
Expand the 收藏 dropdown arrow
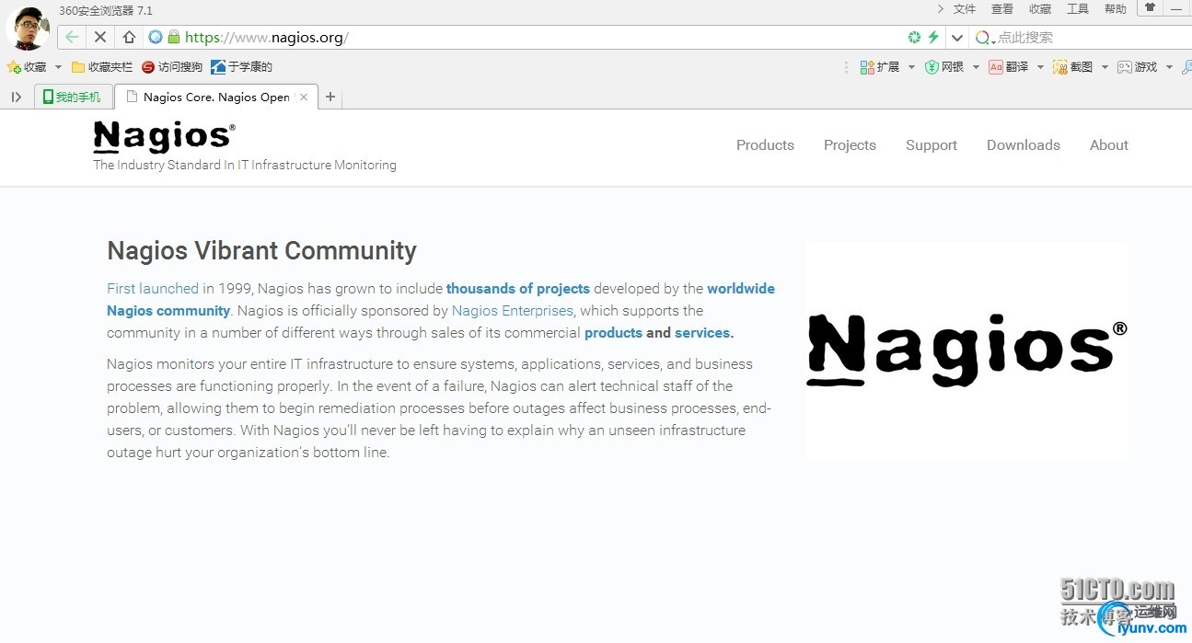click(x=58, y=67)
